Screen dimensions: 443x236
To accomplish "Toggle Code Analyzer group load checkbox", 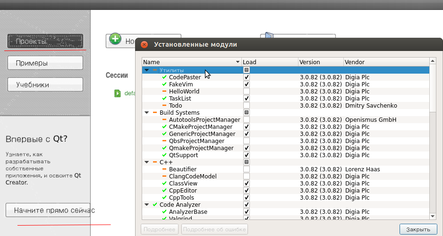I will click(247, 205).
